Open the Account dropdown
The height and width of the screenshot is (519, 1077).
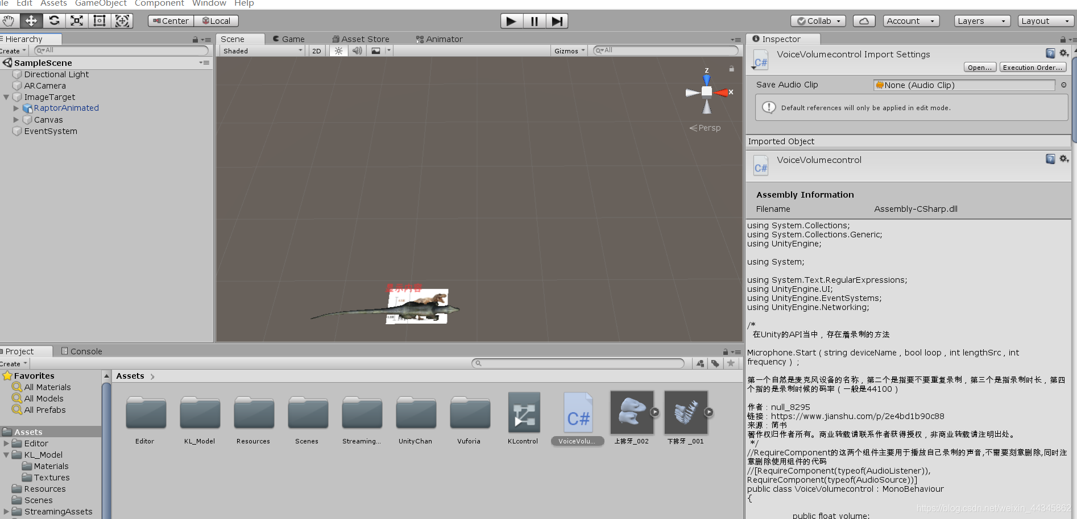tap(911, 21)
